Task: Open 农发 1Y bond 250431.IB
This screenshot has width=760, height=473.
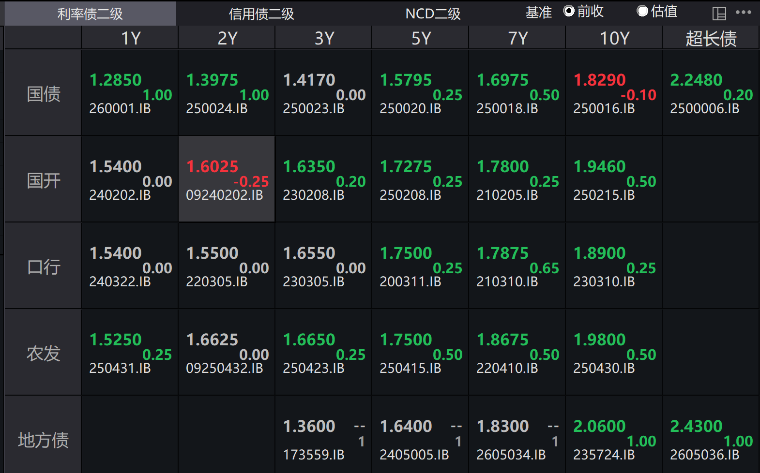Action: click(130, 353)
